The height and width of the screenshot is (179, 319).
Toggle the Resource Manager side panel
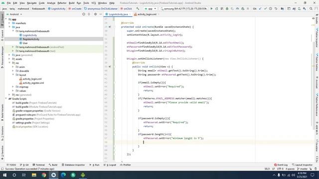2,57
